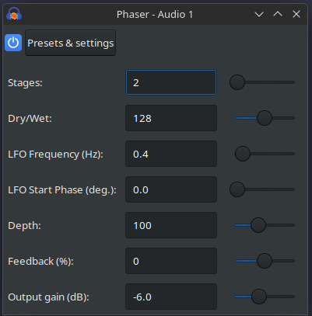Click the LFO Start Phase value field
This screenshot has width=312, height=316.
[171, 189]
